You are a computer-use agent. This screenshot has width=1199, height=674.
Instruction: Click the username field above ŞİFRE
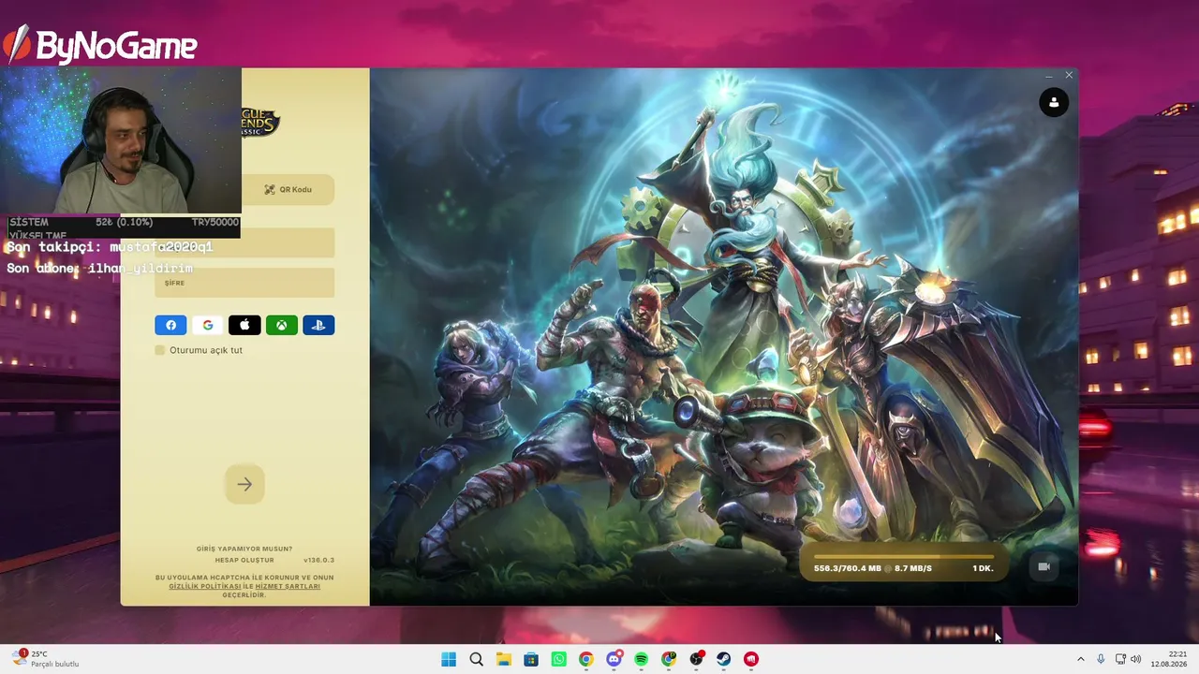click(x=244, y=242)
